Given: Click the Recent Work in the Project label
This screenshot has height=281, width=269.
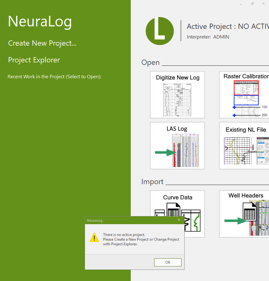Looking at the screenshot, I should (54, 77).
